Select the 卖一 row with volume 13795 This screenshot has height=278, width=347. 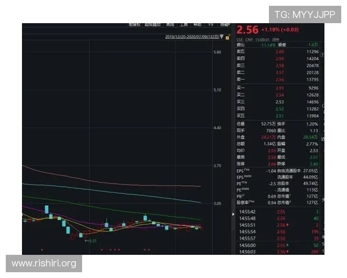[x=278, y=79]
